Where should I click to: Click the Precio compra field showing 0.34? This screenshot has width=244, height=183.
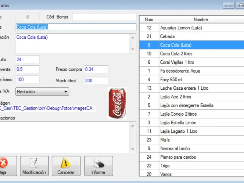(x=96, y=69)
